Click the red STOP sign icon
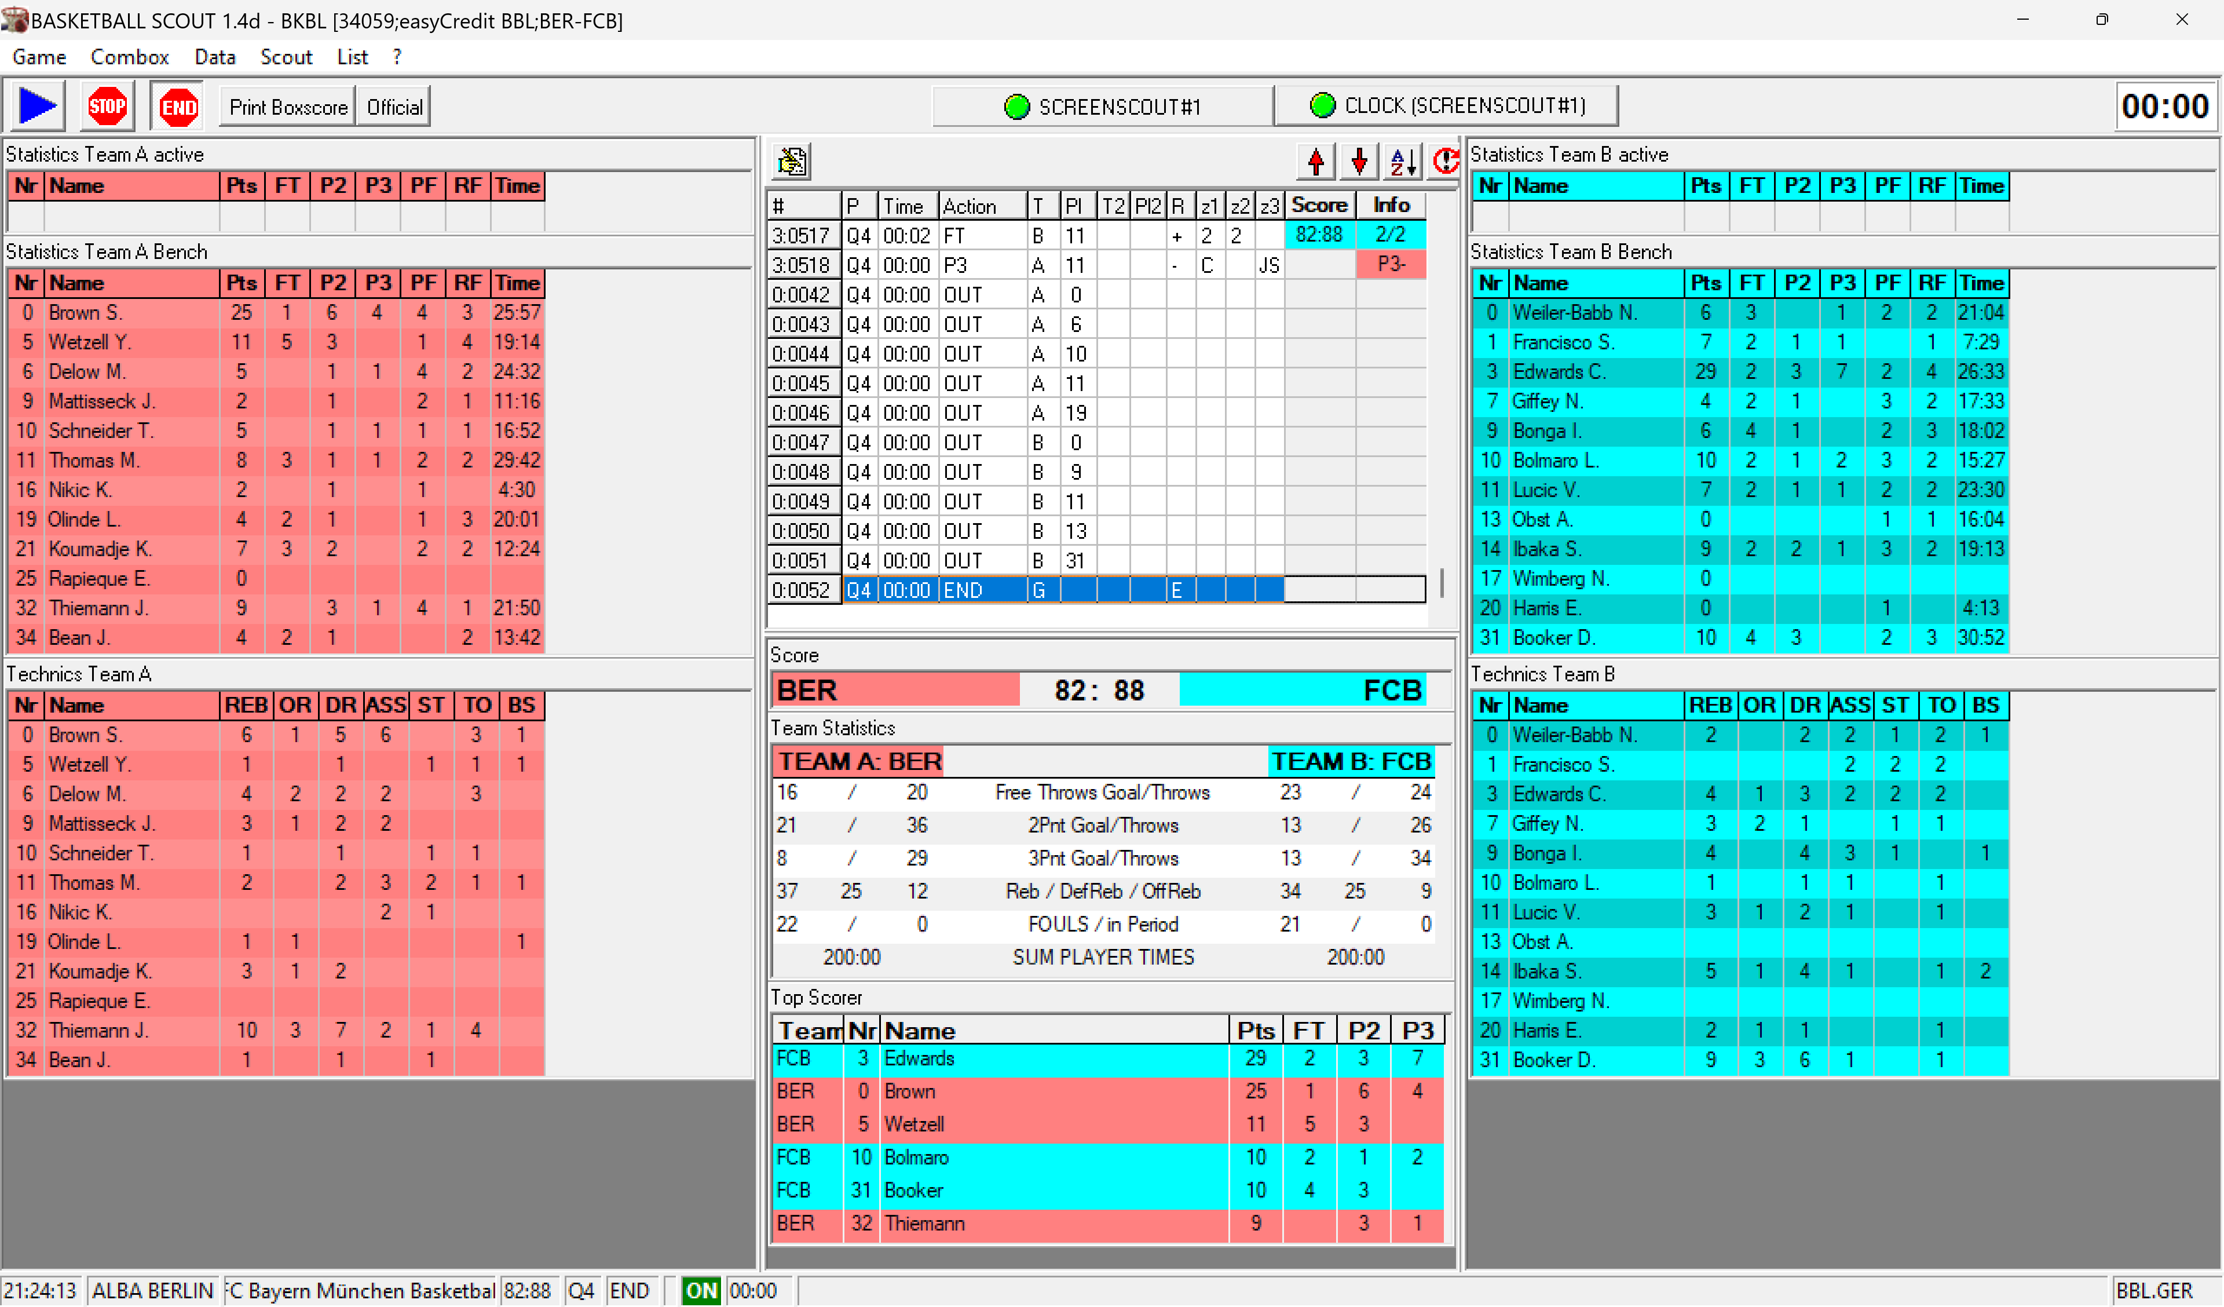 (x=107, y=107)
